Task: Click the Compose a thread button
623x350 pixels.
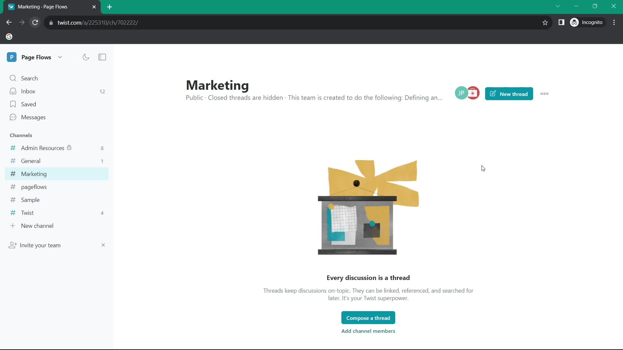Action: (368, 318)
